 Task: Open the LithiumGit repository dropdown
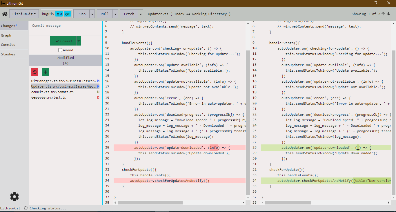[x=24, y=14]
